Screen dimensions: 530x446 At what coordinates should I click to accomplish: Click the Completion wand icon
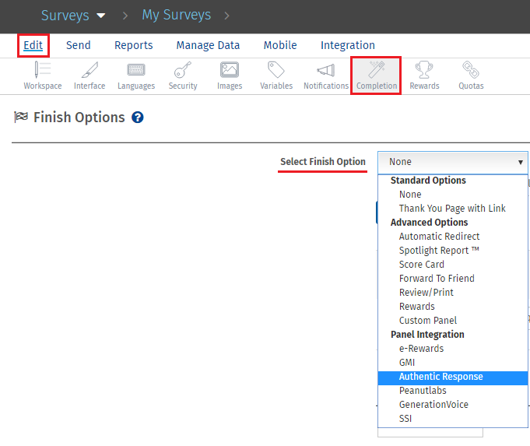click(x=377, y=71)
